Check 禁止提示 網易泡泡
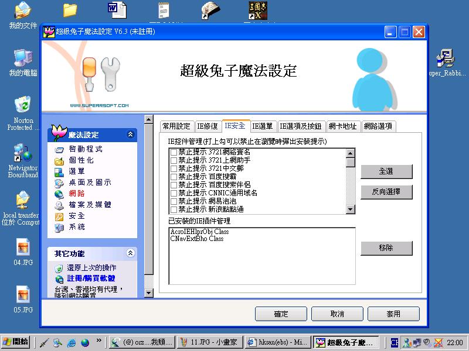Image resolution: width=469 pixels, height=351 pixels. pyautogui.click(x=174, y=201)
